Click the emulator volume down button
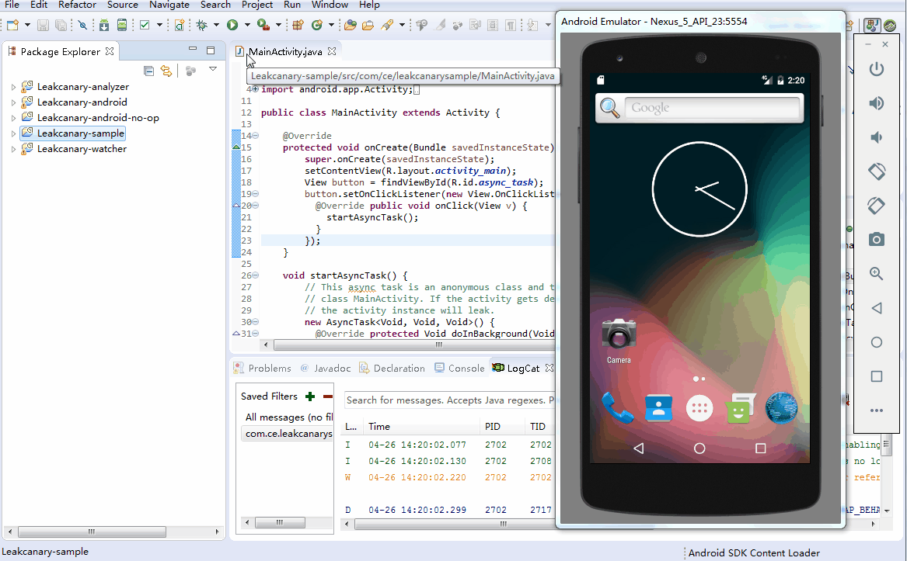The height and width of the screenshot is (561, 907). [x=877, y=137]
